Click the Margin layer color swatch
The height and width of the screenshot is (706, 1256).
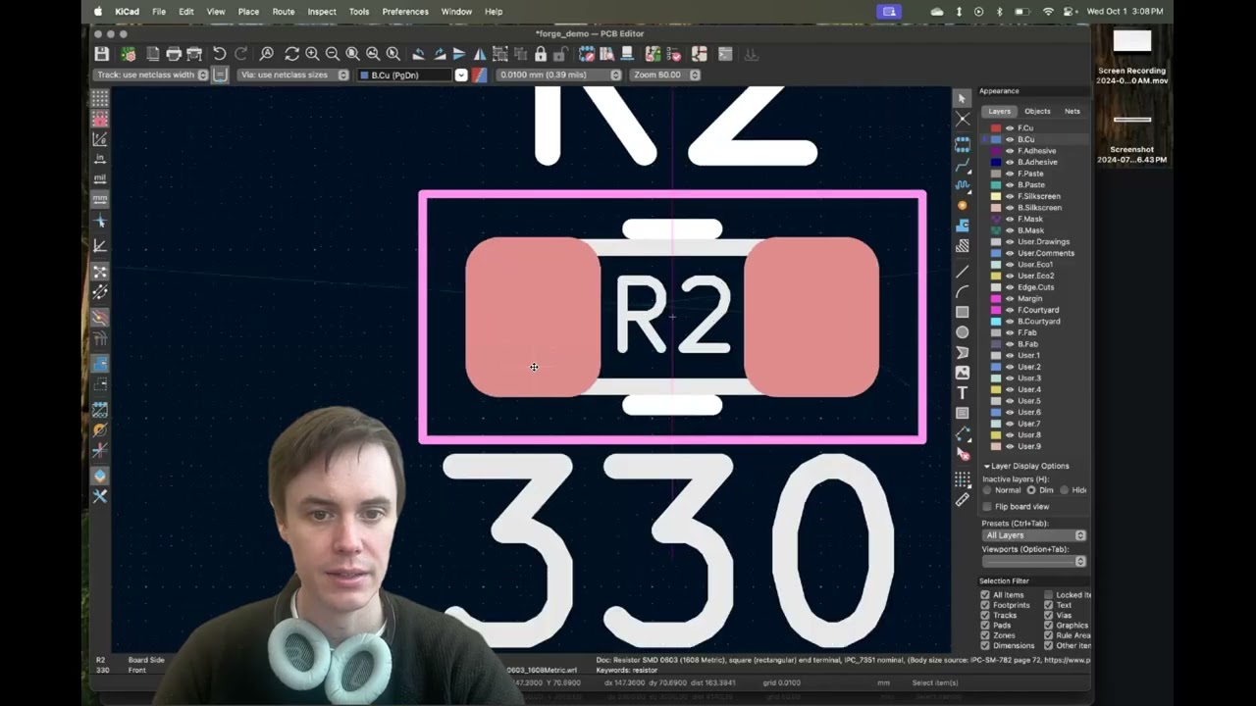tap(996, 298)
